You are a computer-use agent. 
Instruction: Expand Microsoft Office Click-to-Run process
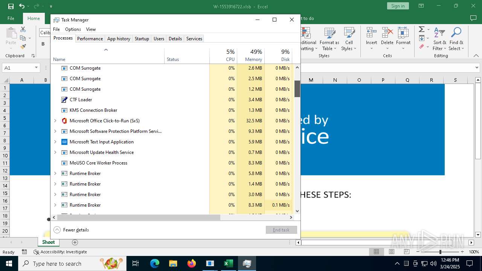pyautogui.click(x=55, y=121)
